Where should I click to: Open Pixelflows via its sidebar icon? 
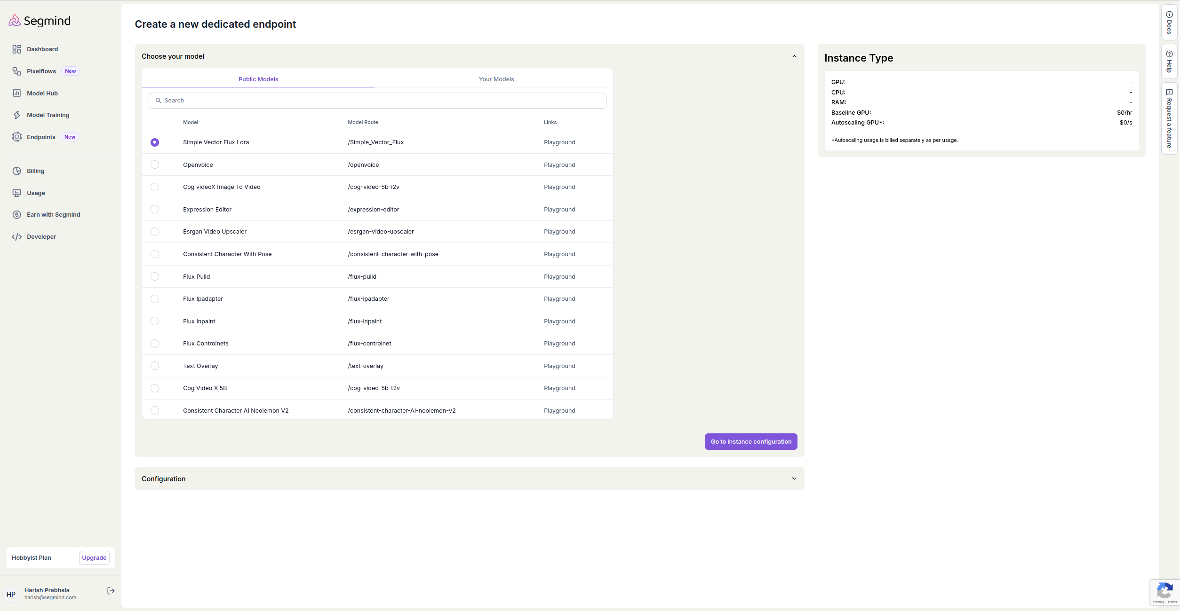17,71
